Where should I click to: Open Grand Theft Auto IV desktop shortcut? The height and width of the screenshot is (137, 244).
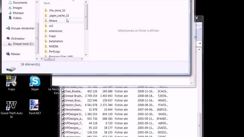(11, 109)
